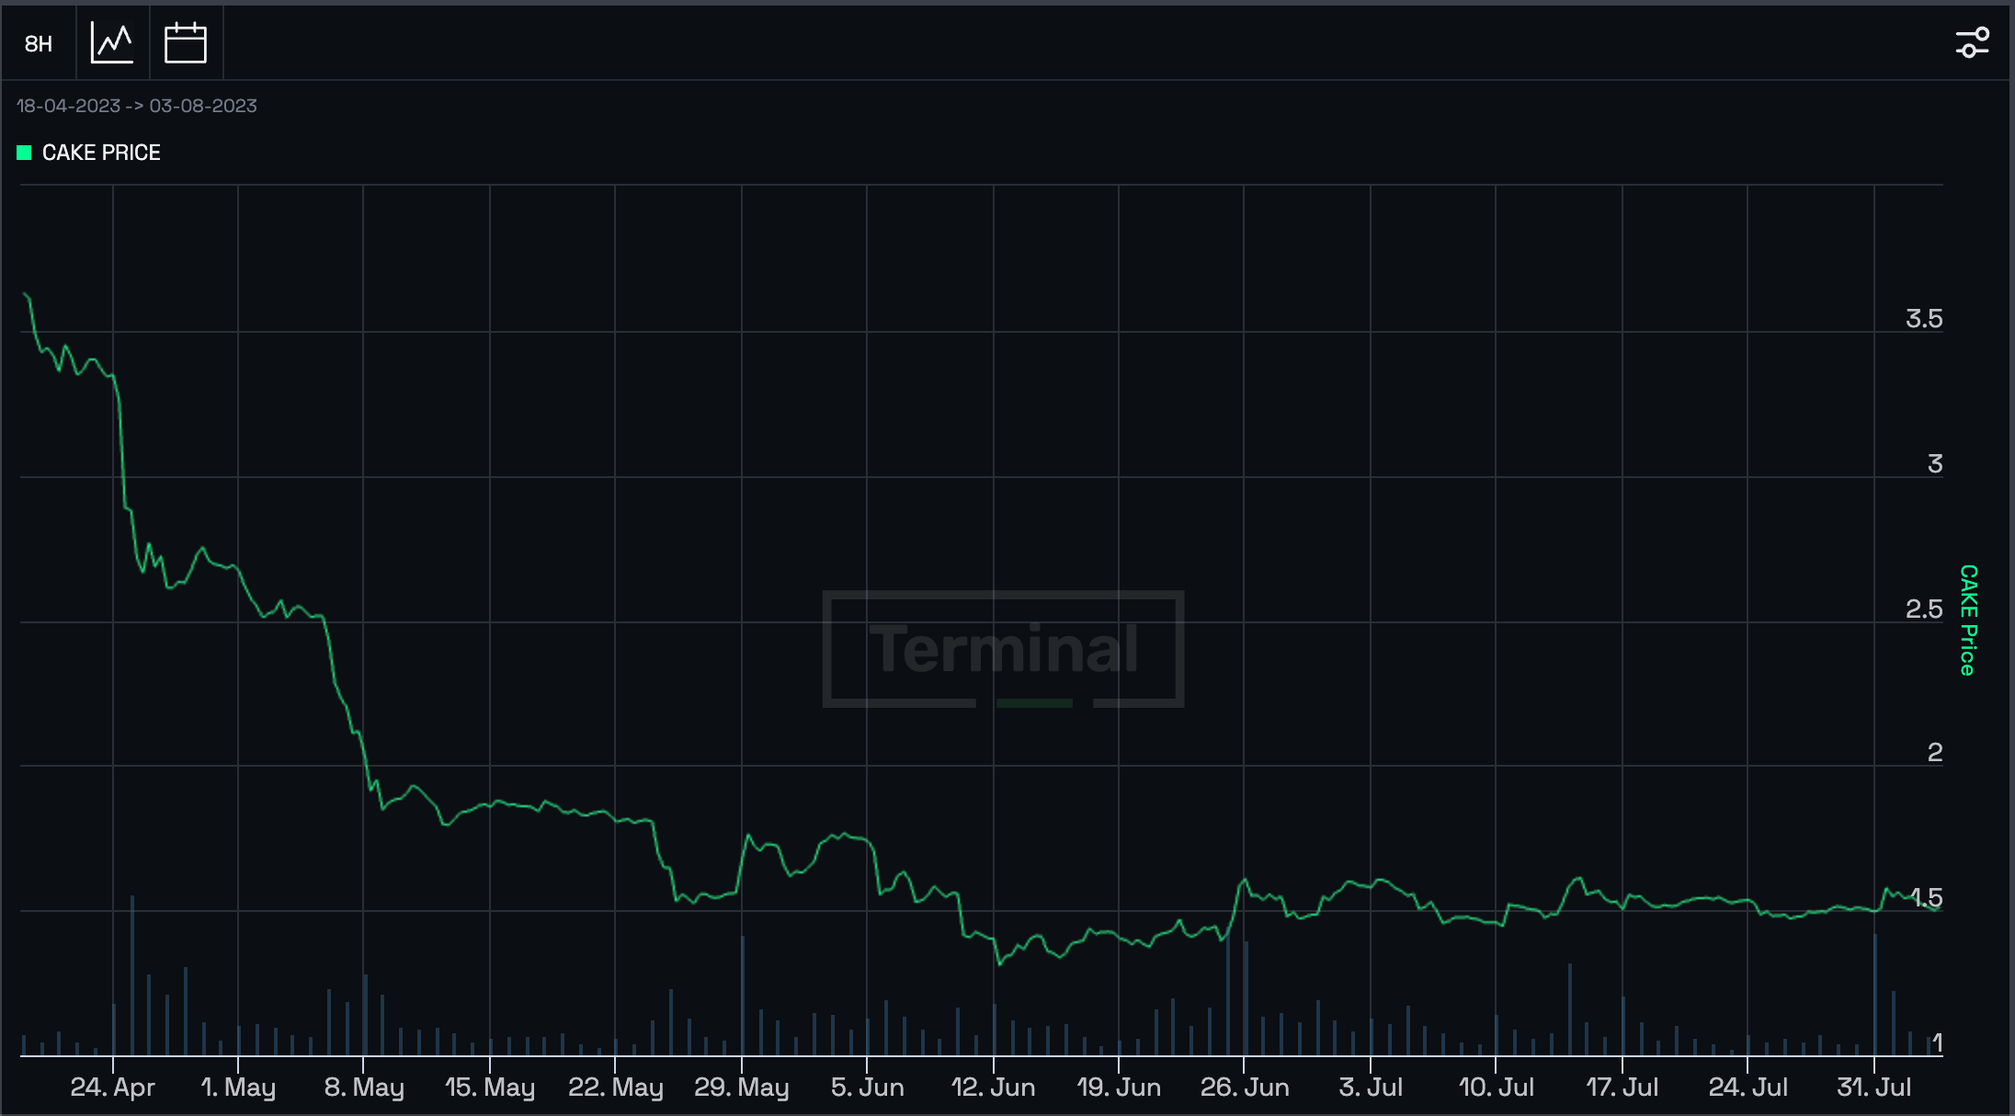Click the 31. Jul x-axis label

[x=1873, y=1088]
